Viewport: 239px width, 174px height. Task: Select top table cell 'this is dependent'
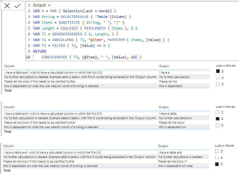(x=171, y=86)
